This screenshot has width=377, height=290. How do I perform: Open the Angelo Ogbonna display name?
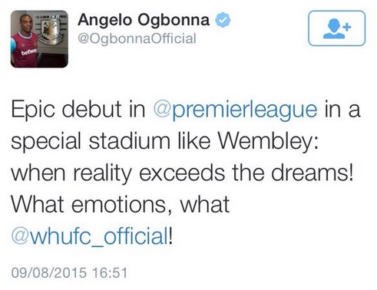click(144, 20)
